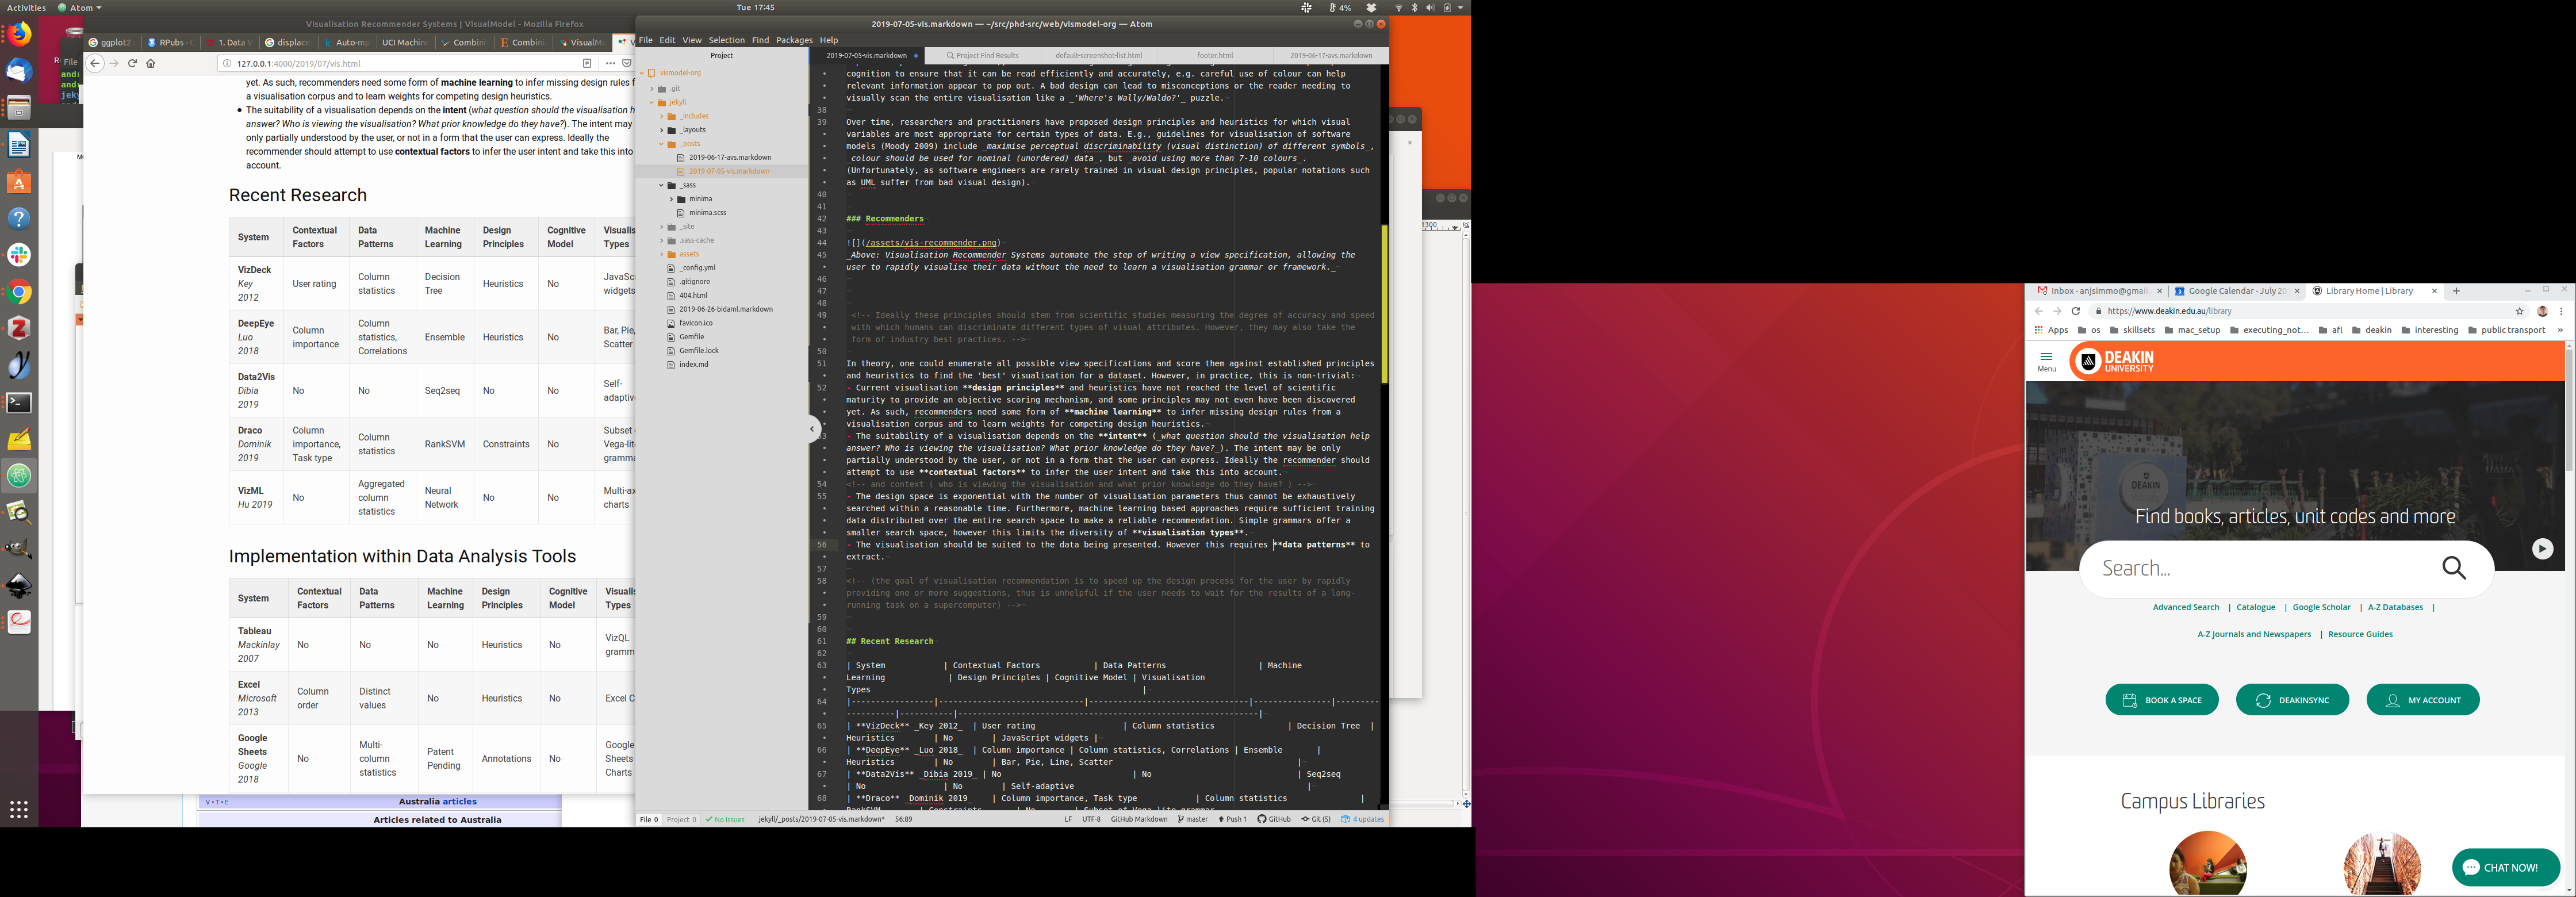Open the GitHub panel from status bar
The width and height of the screenshot is (2576, 897).
[x=1274, y=819]
